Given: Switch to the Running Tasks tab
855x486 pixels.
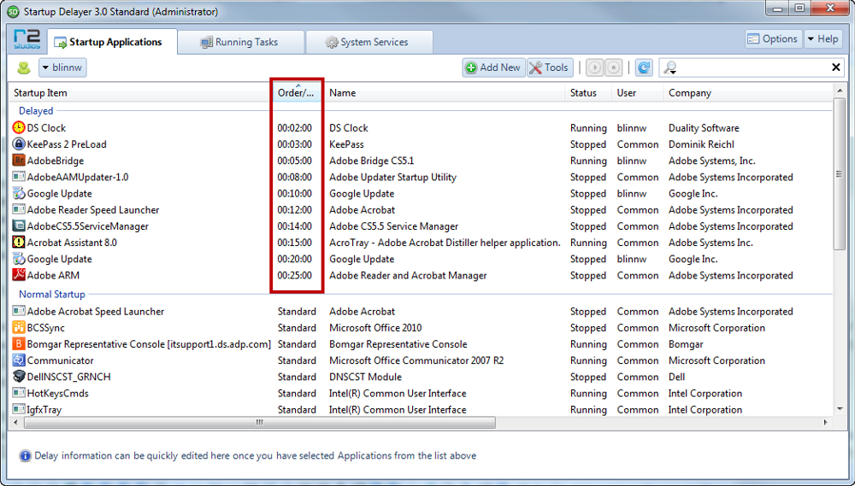Looking at the screenshot, I should pyautogui.click(x=240, y=42).
